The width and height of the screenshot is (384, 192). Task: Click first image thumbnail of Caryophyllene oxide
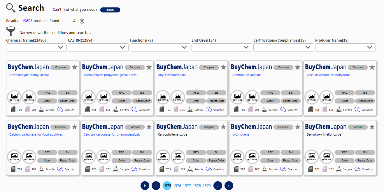[163, 157]
